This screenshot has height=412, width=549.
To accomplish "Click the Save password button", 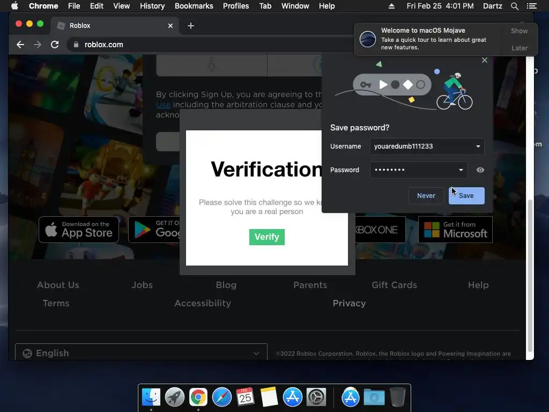I will (x=466, y=196).
